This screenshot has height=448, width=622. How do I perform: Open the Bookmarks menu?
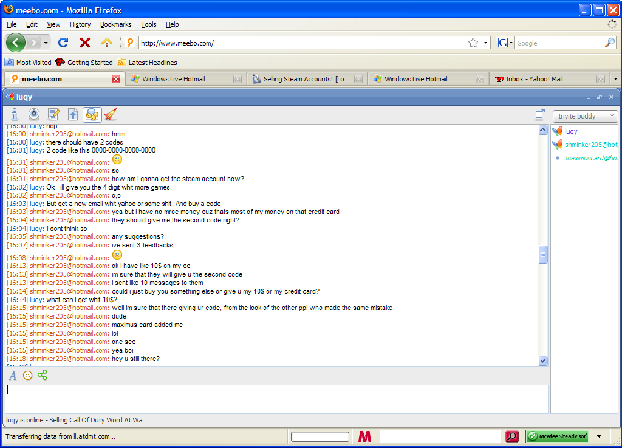pos(116,24)
